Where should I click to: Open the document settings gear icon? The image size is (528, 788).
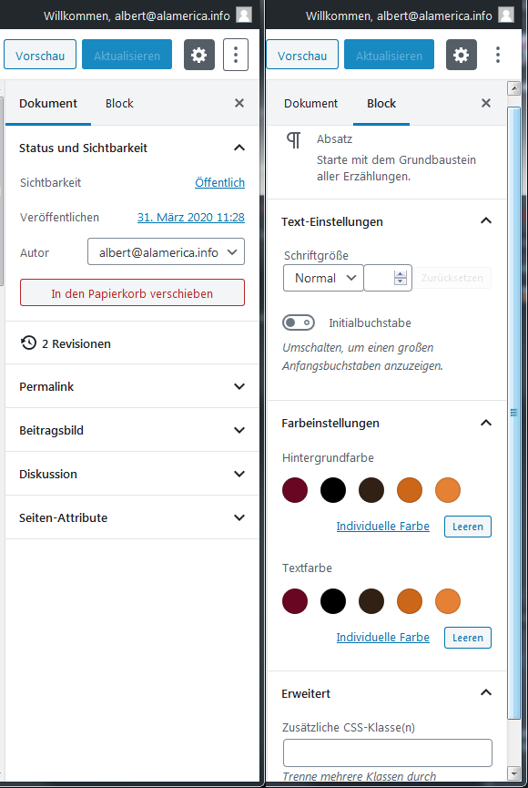click(198, 55)
